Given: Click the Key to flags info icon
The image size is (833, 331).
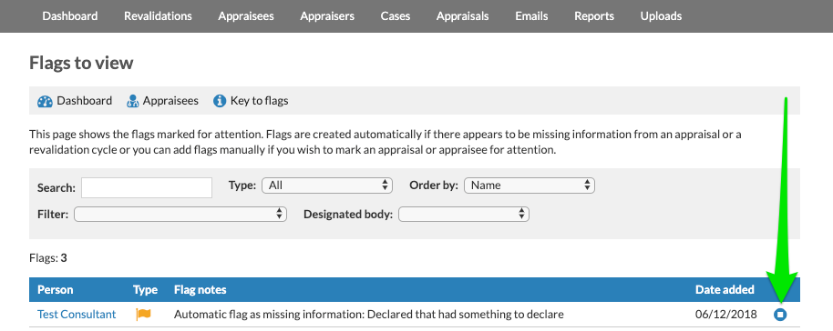Looking at the screenshot, I should 220,101.
